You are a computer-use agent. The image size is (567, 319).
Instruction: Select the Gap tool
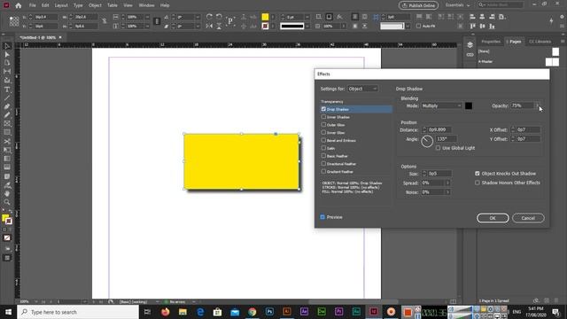(x=7, y=71)
